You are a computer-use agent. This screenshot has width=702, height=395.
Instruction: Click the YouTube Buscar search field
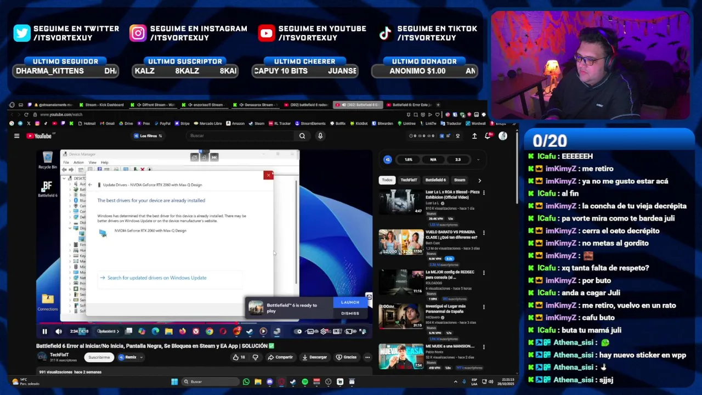[240, 136]
